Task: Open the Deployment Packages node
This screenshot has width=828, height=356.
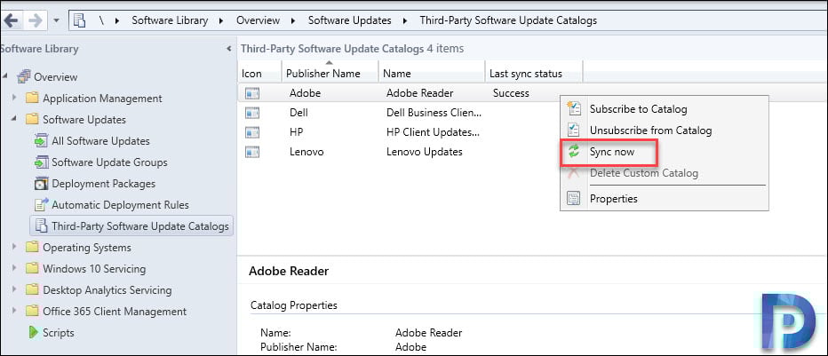Action: (103, 184)
